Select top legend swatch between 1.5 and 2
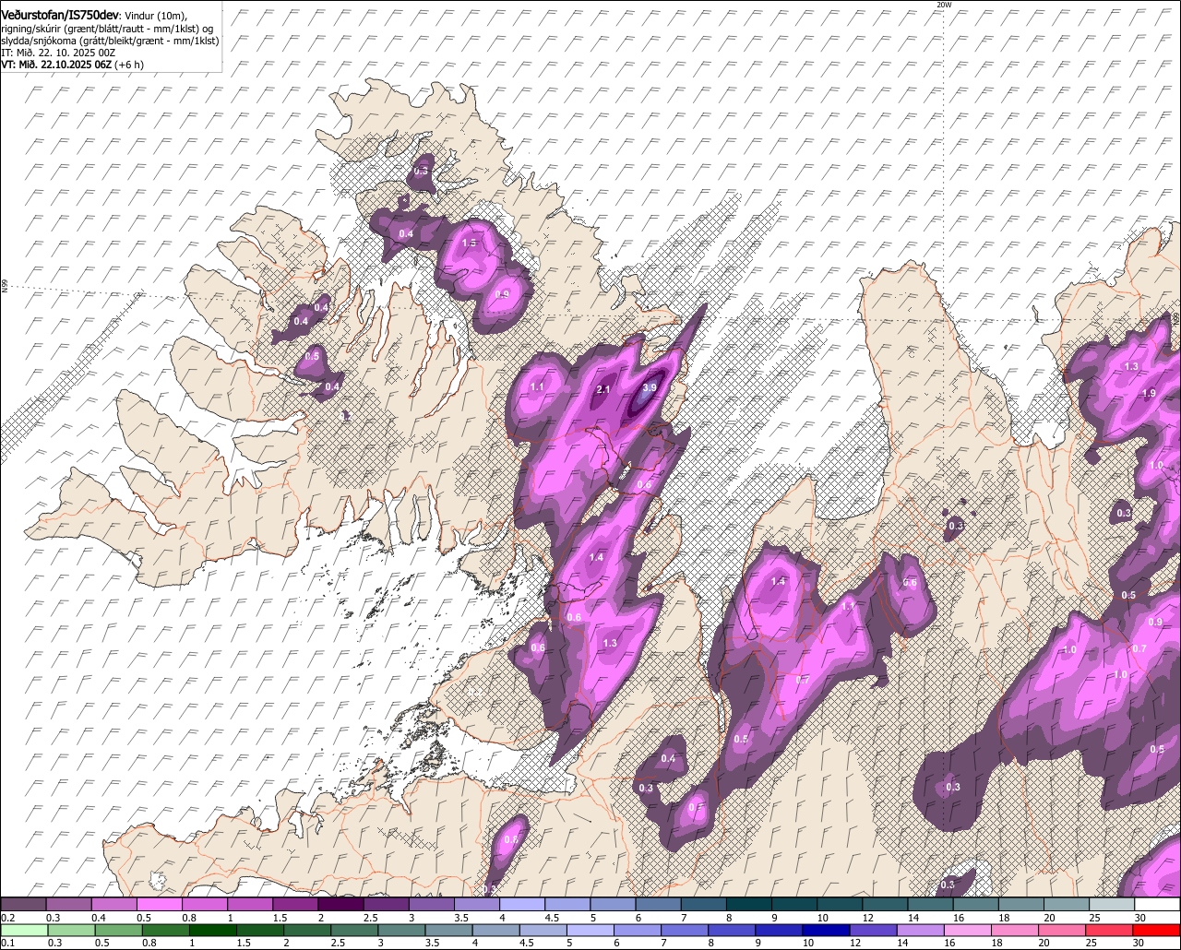This screenshot has width=1181, height=950. coord(295,904)
